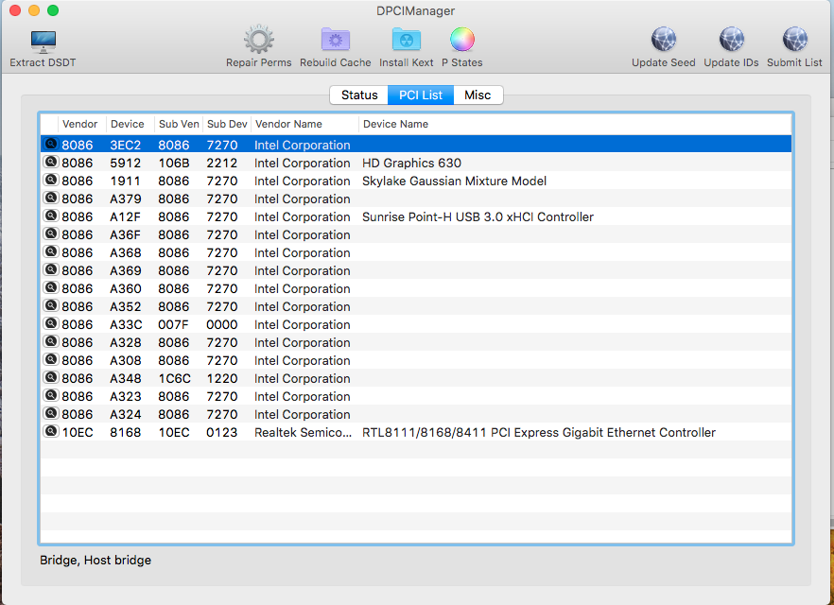The height and width of the screenshot is (605, 834).
Task: Click lookup icon for device A360
Action: coord(50,288)
